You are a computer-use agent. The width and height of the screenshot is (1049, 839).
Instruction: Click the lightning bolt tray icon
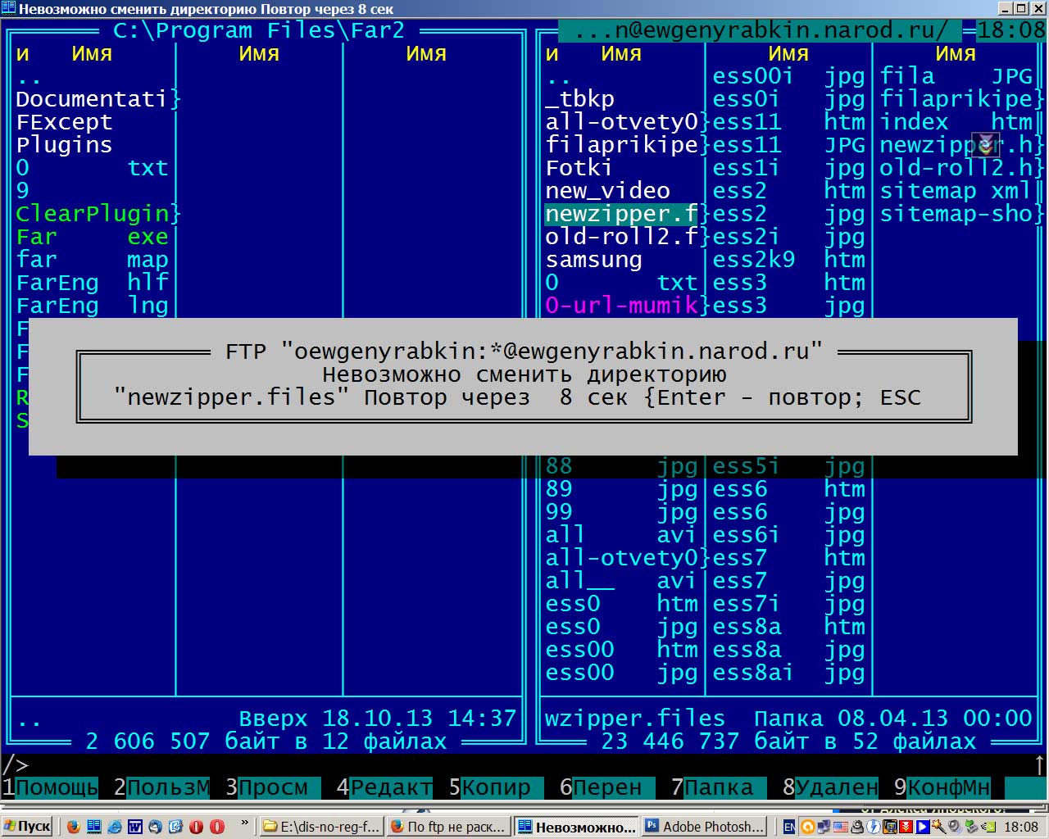point(874,827)
